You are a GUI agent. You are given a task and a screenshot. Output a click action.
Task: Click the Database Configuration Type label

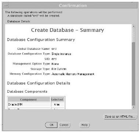tap(29, 54)
